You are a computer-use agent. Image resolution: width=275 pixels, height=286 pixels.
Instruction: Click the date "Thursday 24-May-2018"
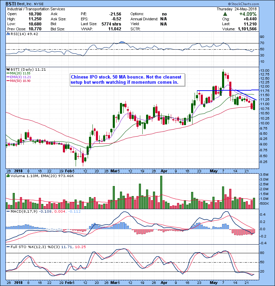(236, 9)
